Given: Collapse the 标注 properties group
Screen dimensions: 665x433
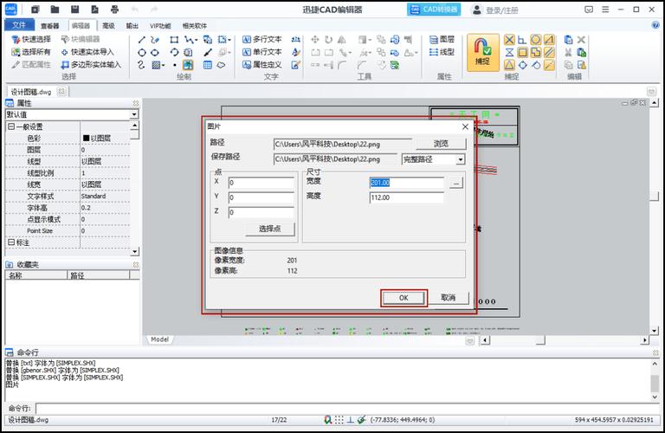Looking at the screenshot, I should (11, 242).
